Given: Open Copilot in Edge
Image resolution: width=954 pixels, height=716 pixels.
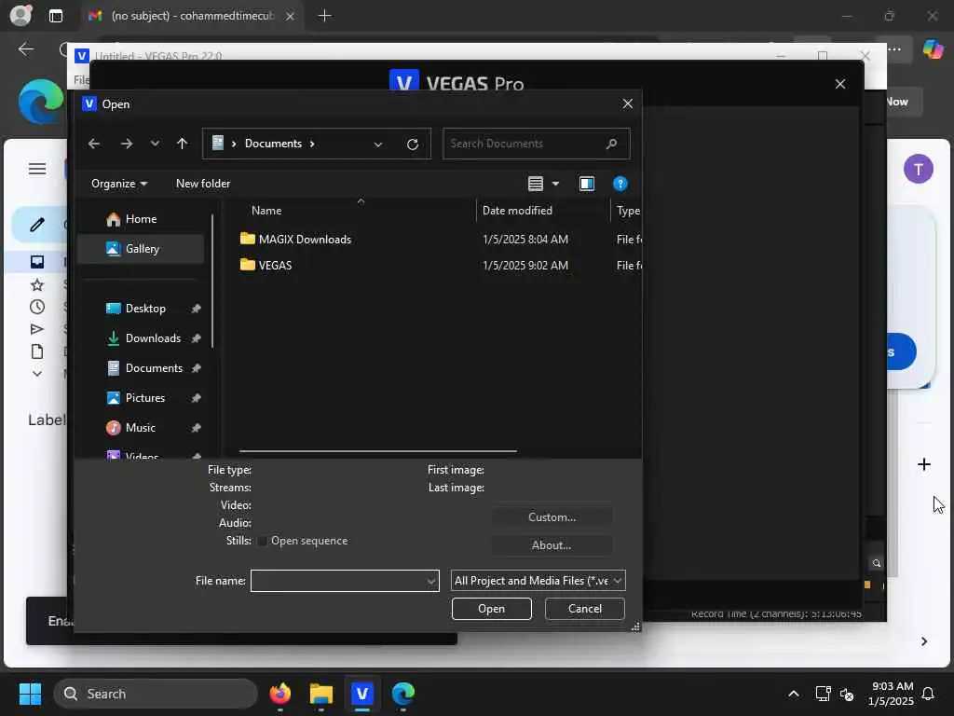Looking at the screenshot, I should click(933, 48).
